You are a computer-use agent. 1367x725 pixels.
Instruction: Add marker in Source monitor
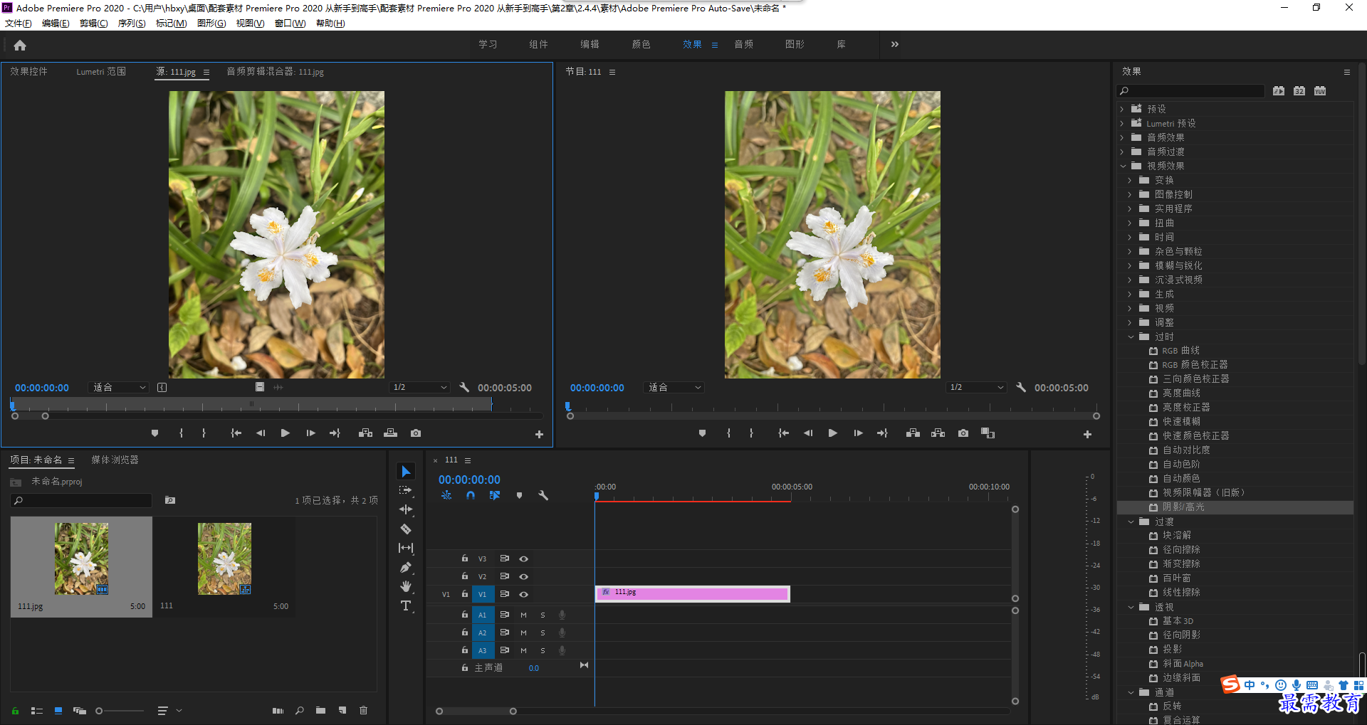[154, 433]
